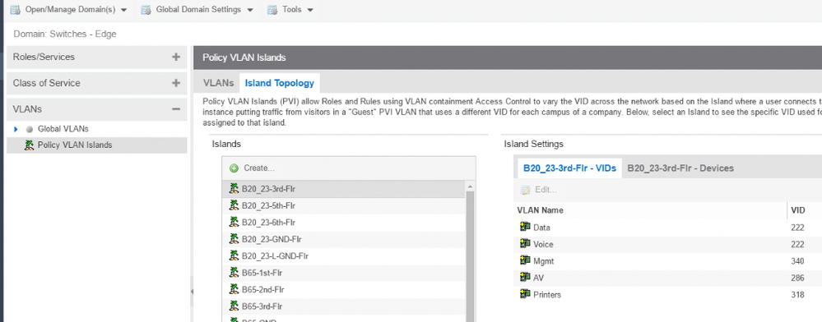Viewport: 822px width, 322px height.
Task: Expand the Global VLANs tree node
Action: click(x=16, y=129)
